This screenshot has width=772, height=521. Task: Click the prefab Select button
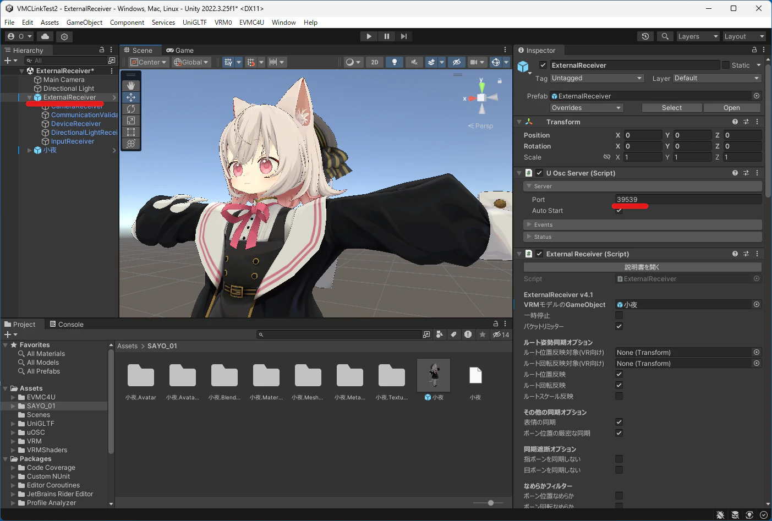(x=672, y=108)
